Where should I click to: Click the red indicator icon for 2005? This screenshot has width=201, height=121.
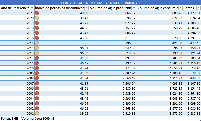coord(37,93)
